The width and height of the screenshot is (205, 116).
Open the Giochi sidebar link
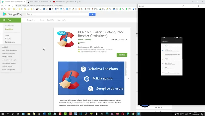pyautogui.click(x=7, y=36)
